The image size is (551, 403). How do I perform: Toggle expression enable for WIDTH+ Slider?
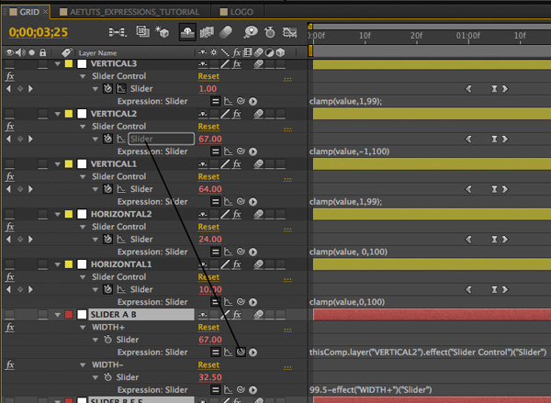(216, 353)
